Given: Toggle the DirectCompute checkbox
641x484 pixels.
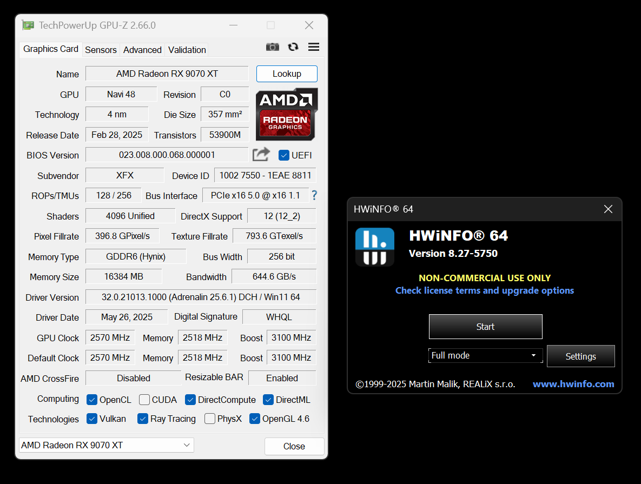Looking at the screenshot, I should (190, 400).
